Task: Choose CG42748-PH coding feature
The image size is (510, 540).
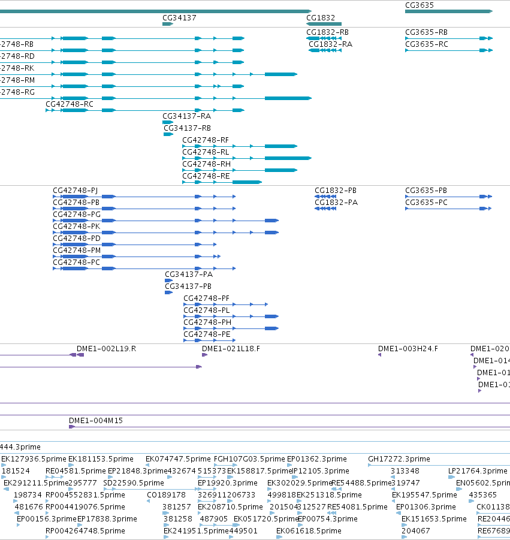Action: (x=207, y=322)
